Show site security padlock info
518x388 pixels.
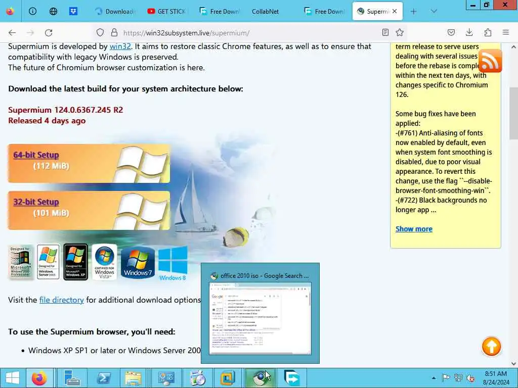point(114,32)
